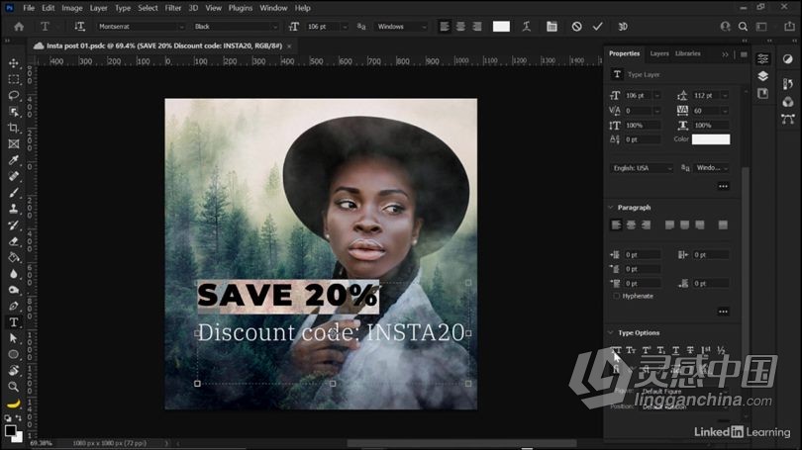This screenshot has height=450, width=802.
Task: Select the Horizontal Type tool in toolbar
Action: click(x=14, y=321)
